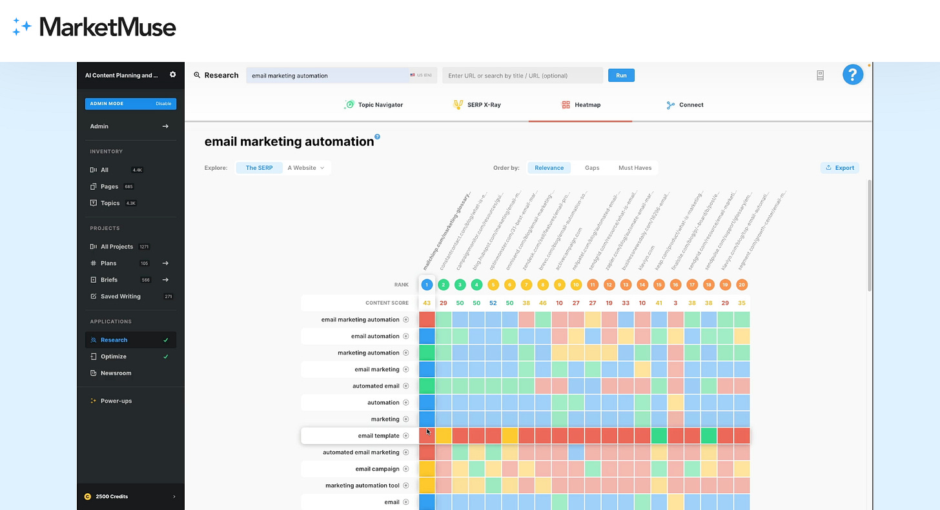Click plus icon next to marketing automation tool
The width and height of the screenshot is (940, 510).
[x=406, y=485]
